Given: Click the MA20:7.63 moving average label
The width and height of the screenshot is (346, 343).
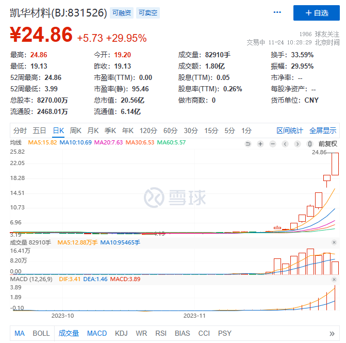Looking at the screenshot, I should point(108,142).
